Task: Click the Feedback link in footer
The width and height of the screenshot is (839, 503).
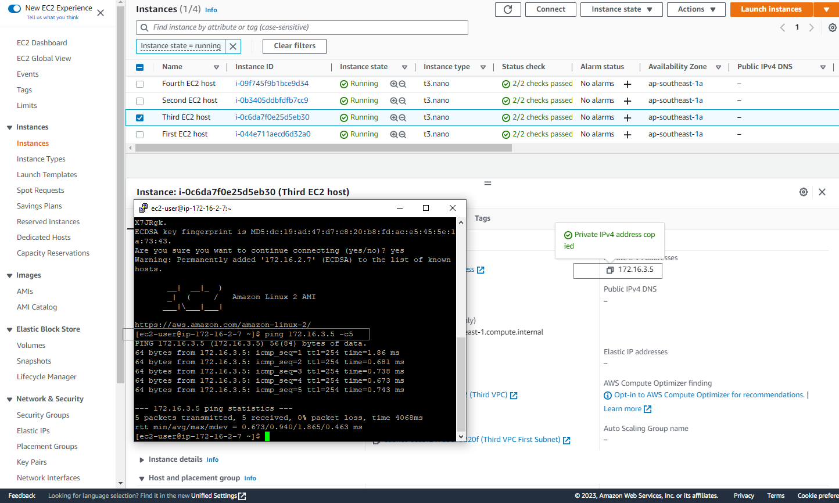Action: [x=22, y=496]
